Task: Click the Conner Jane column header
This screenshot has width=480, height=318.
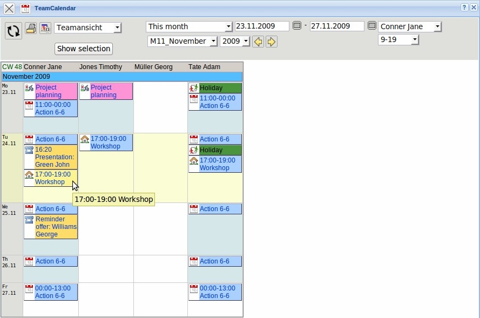Action: pos(43,67)
